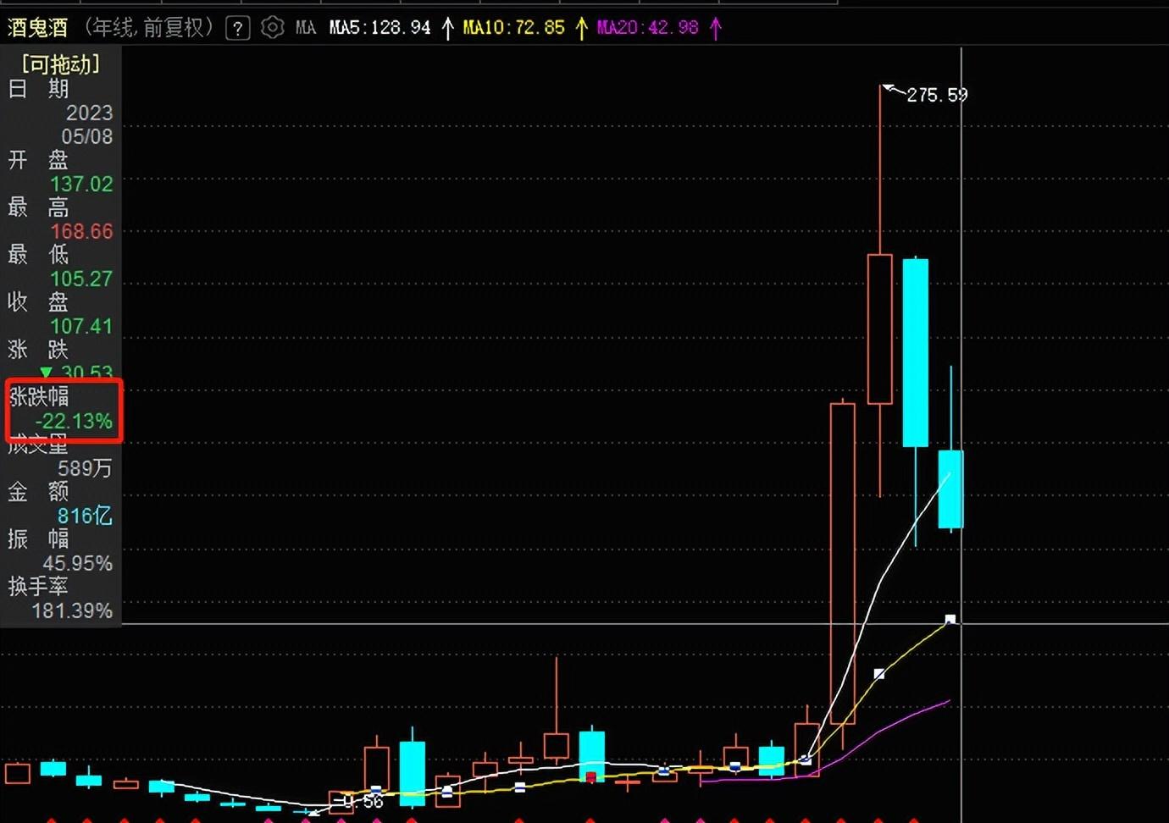Select the MA5:128.94 value
The width and height of the screenshot is (1169, 823).
pos(380,28)
